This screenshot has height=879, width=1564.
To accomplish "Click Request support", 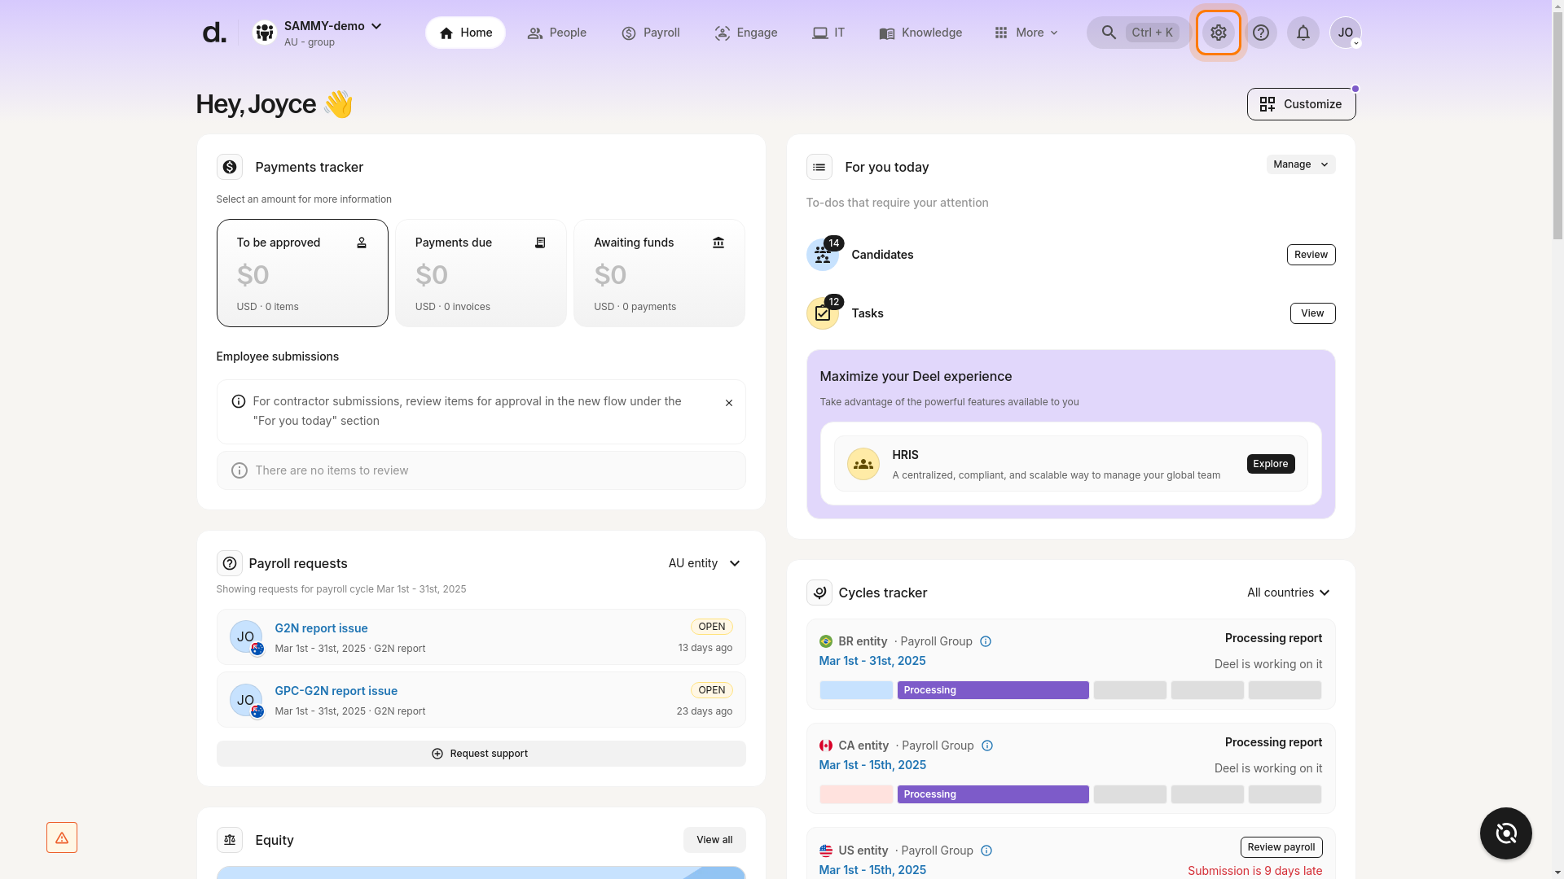I will pos(481,754).
